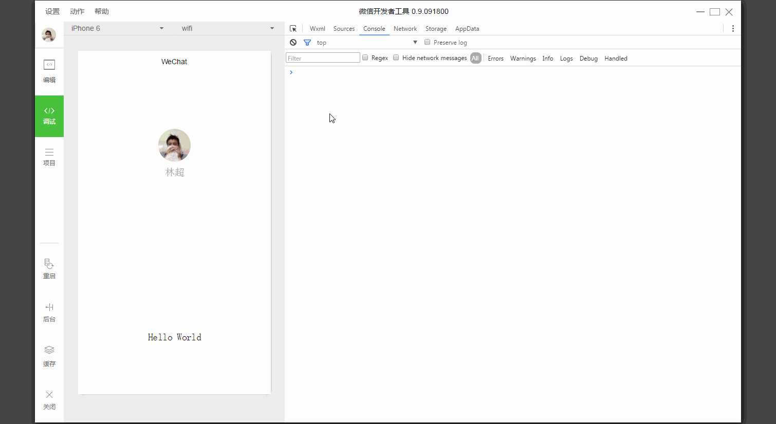Click the console Filter text field
The height and width of the screenshot is (424, 776).
coord(323,58)
